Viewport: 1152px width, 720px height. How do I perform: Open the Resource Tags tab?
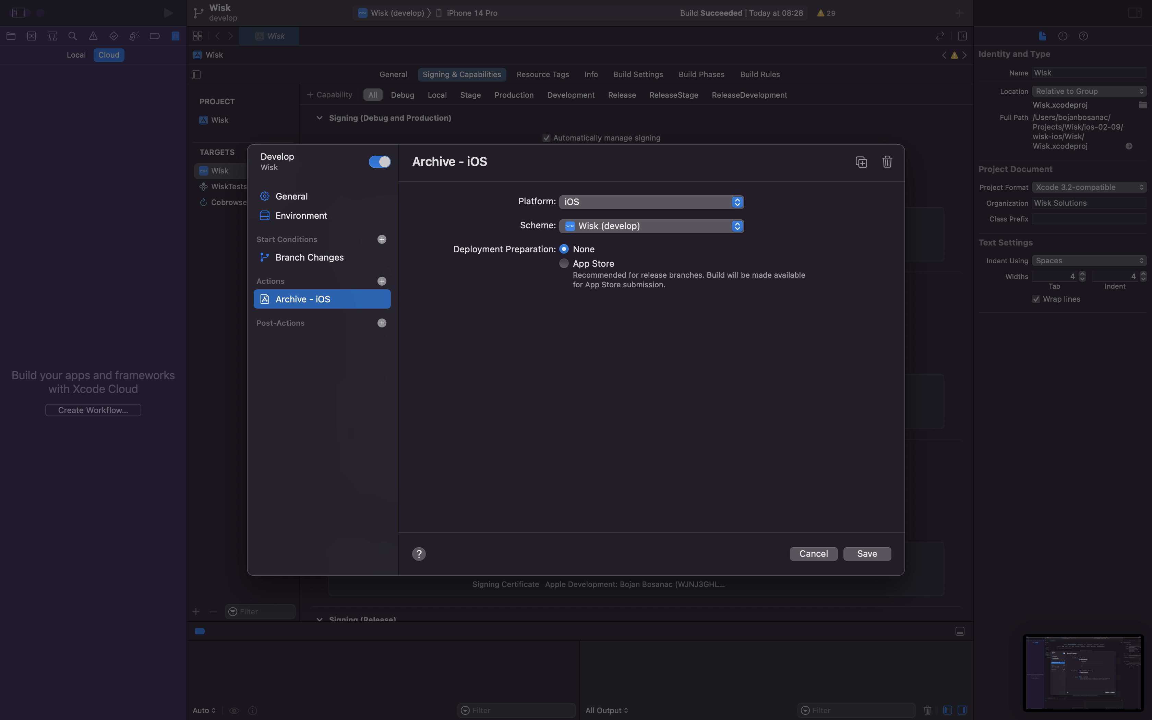543,75
